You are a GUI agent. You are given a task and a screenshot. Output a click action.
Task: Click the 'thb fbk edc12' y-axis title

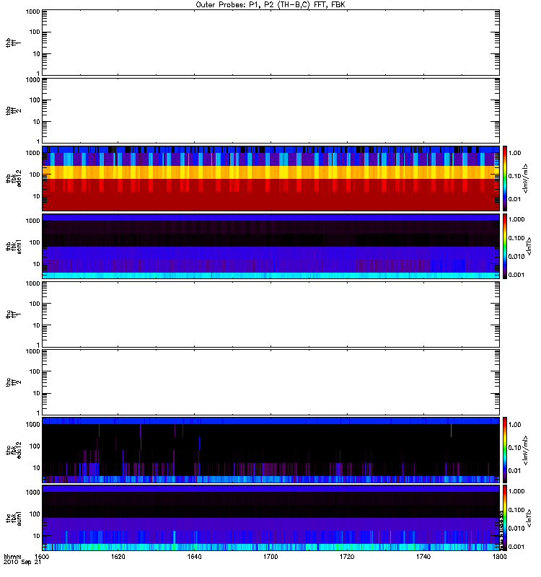pos(13,178)
